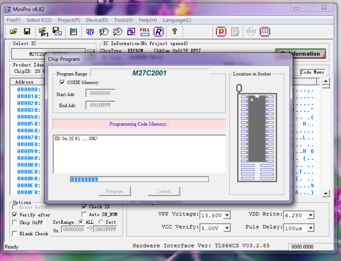
Task: Fill buffer using the FILL icon
Action: coord(145,32)
